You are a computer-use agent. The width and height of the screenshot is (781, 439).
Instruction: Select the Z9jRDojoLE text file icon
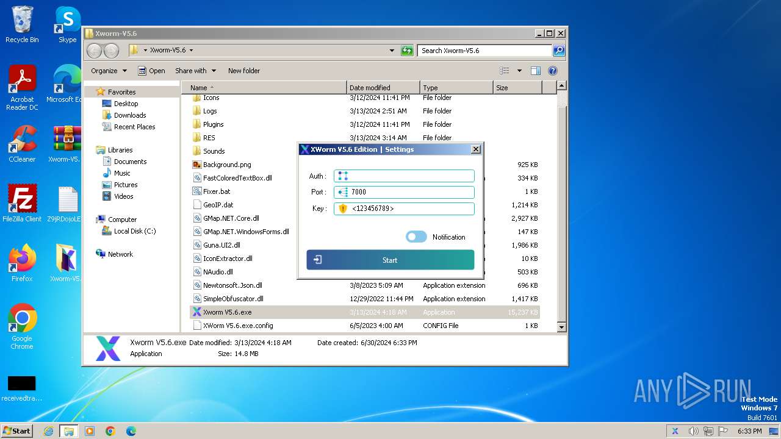click(66, 204)
